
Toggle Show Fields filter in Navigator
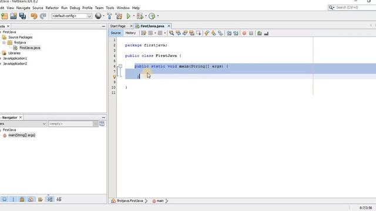tap(13, 199)
